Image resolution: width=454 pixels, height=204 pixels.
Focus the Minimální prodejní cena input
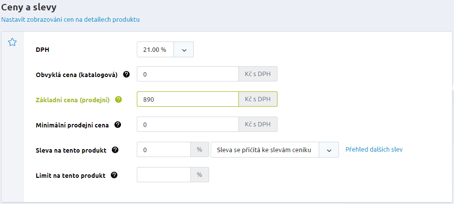pyautogui.click(x=187, y=125)
